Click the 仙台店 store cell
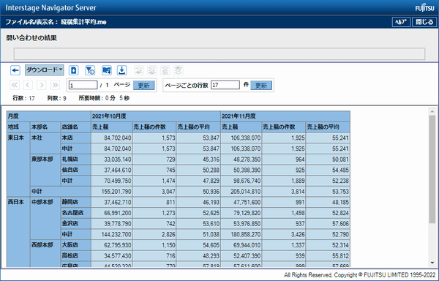The image size is (439, 281). pos(75,171)
